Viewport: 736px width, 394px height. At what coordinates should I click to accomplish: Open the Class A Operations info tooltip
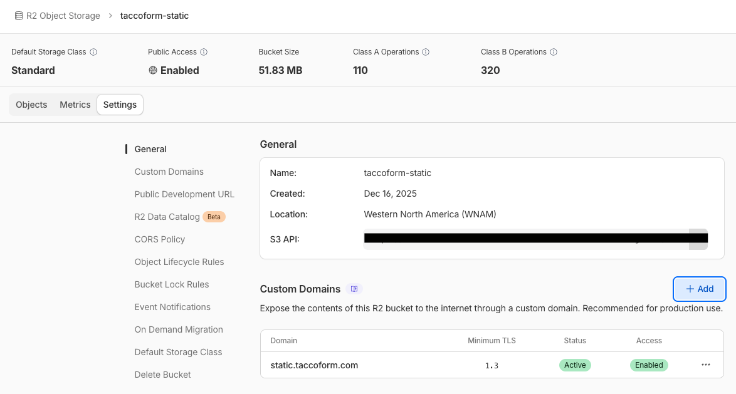pos(427,52)
